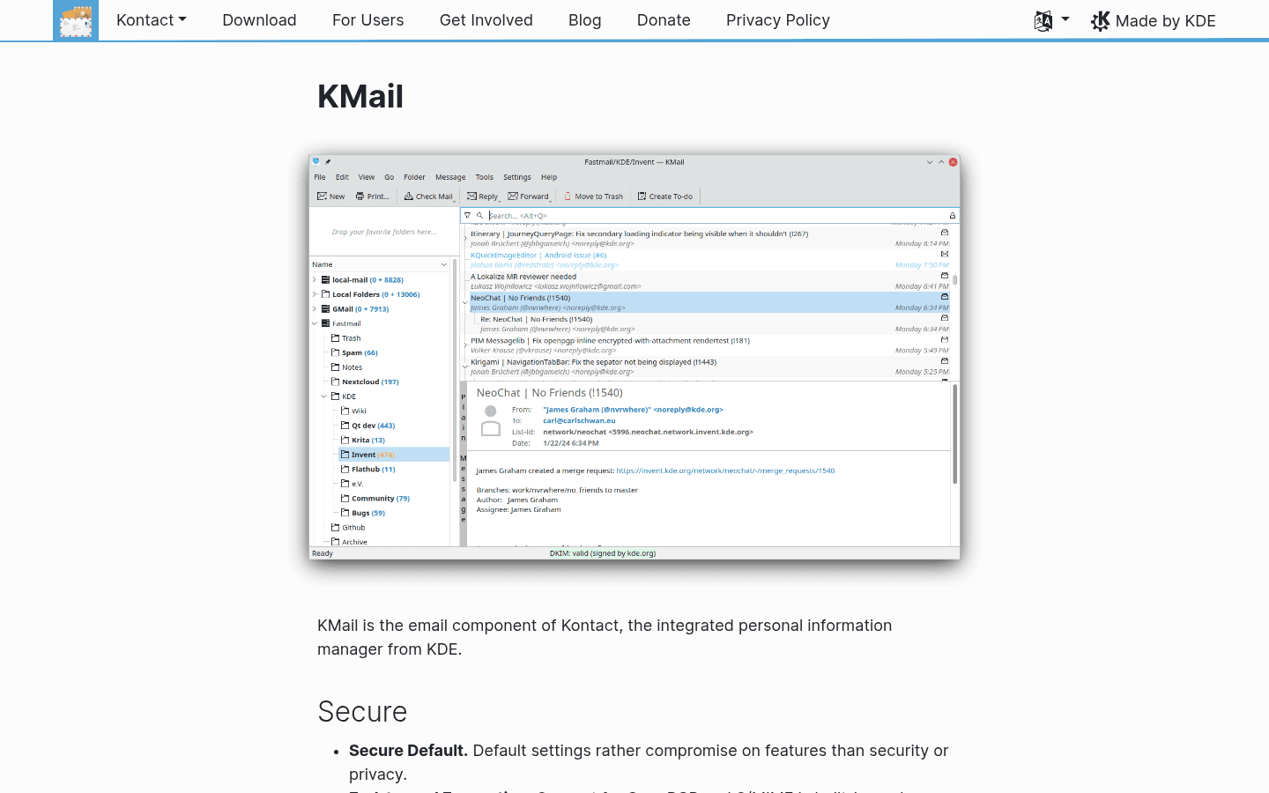This screenshot has height=793, width=1269.
Task: Open Go menu in KMail screenshot
Action: coord(390,177)
